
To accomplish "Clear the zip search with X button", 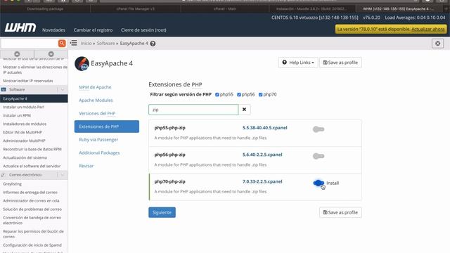I will coord(244,110).
